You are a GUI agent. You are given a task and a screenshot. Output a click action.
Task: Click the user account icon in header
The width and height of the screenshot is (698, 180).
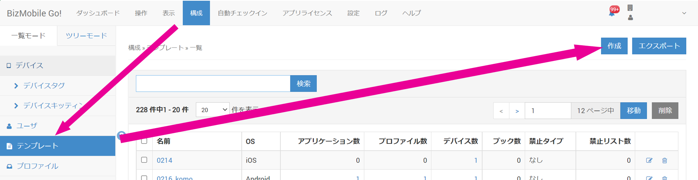tap(630, 18)
